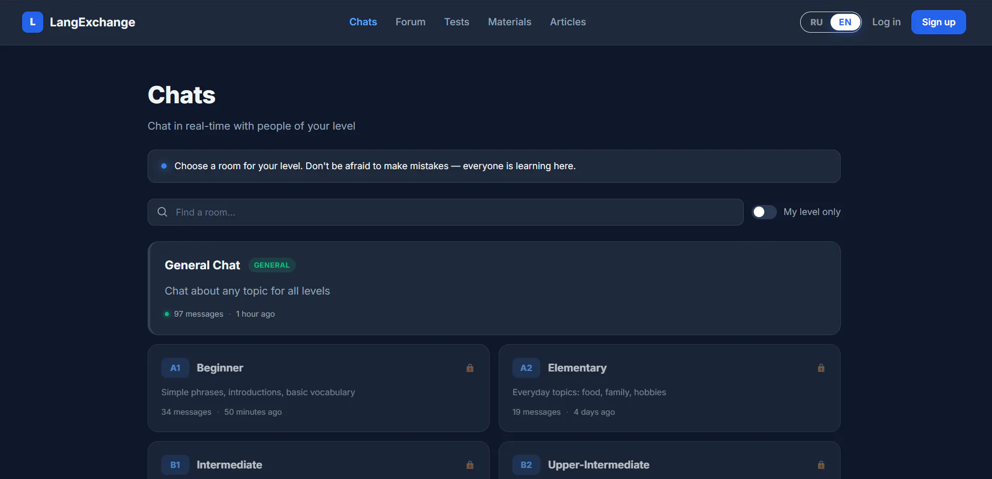Click the B1 level badge
This screenshot has height=479, width=992.
click(x=176, y=465)
